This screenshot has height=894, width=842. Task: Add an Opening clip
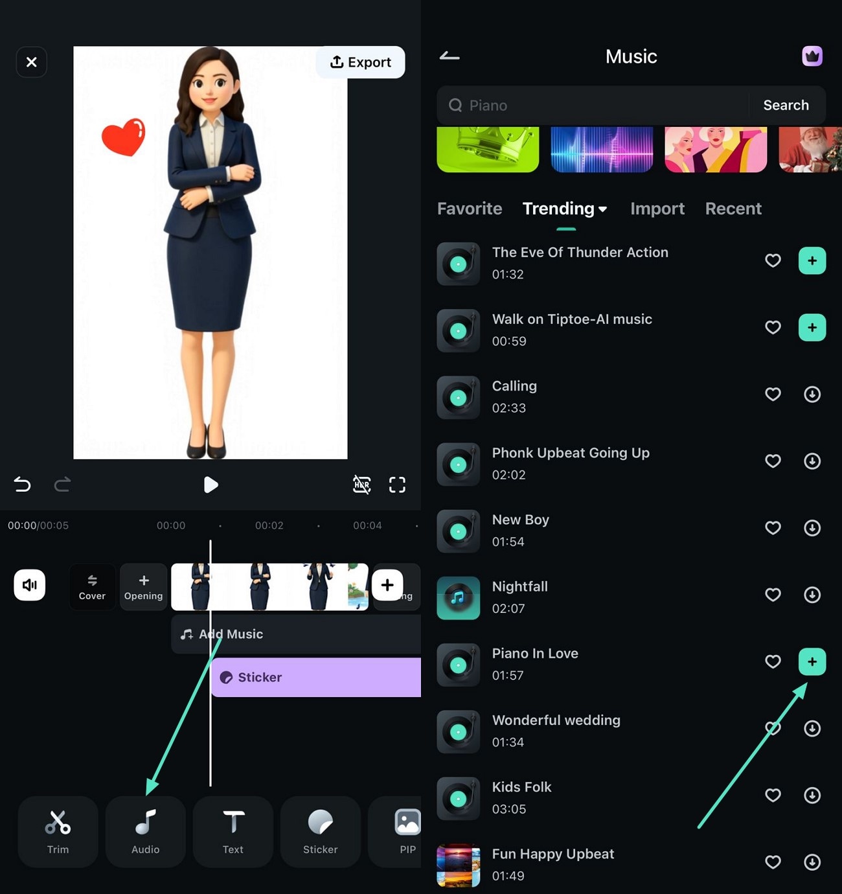pyautogui.click(x=143, y=586)
